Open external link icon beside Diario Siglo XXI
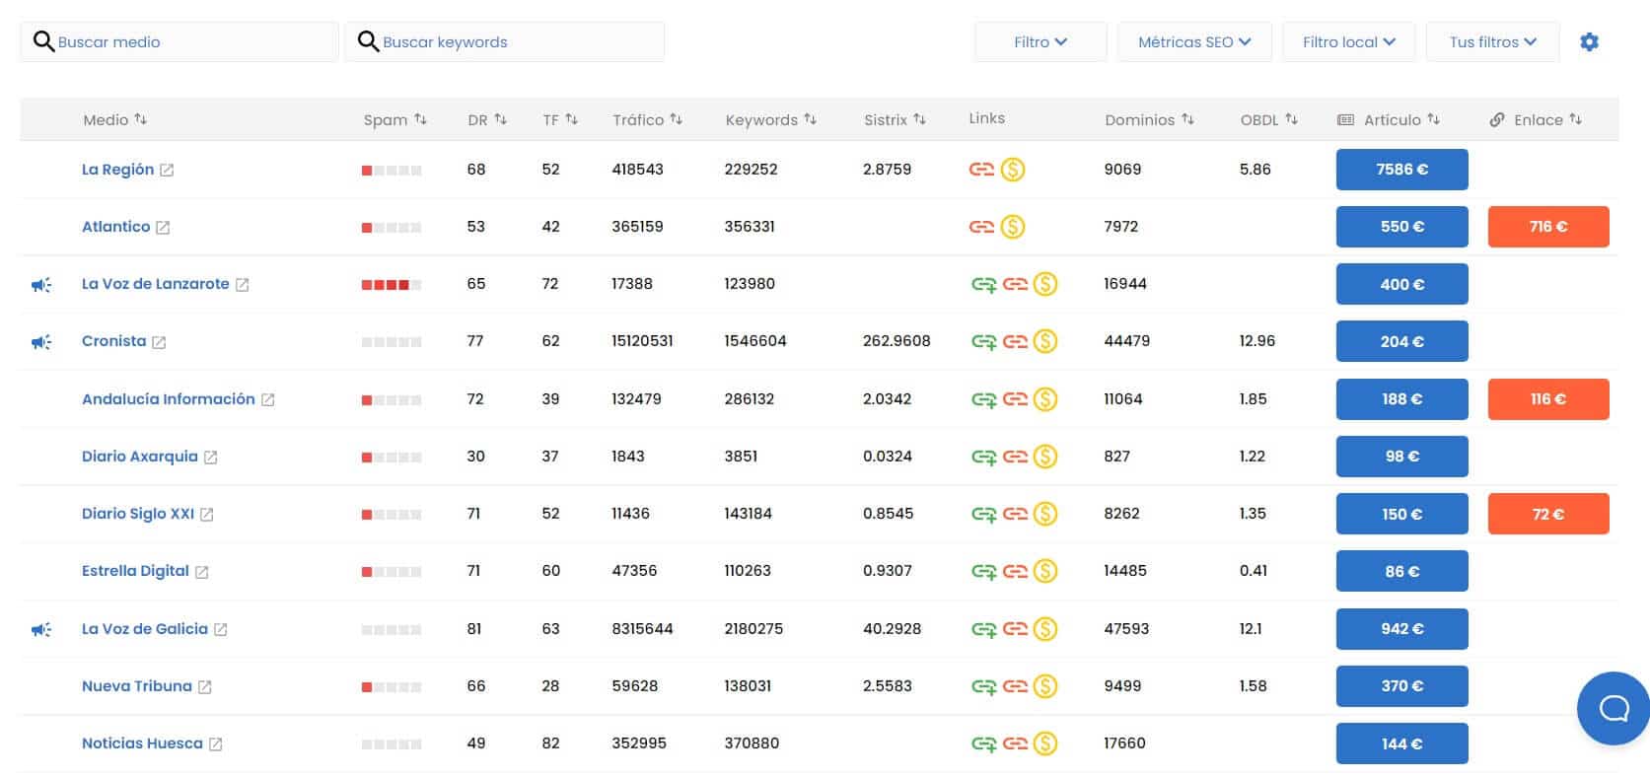Image resolution: width=1650 pixels, height=778 pixels. click(206, 514)
